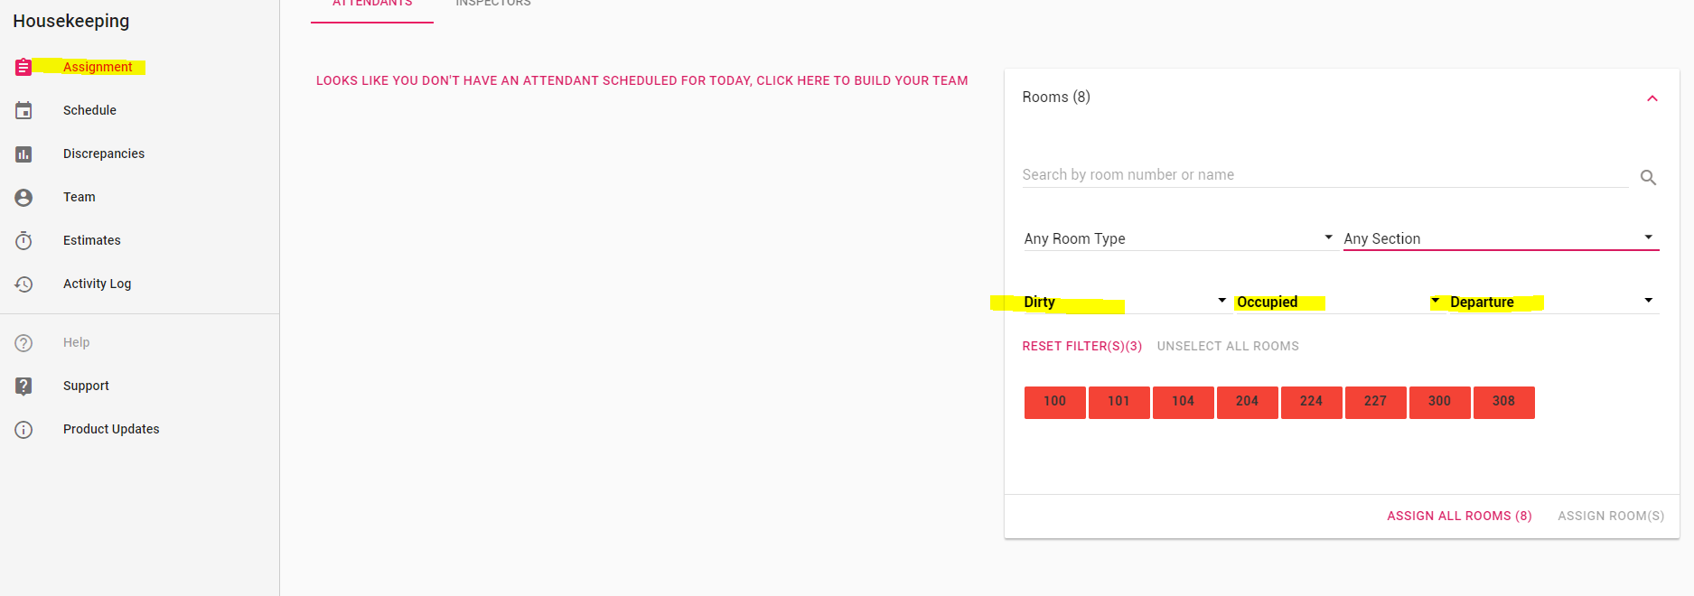Collapse the Rooms (8) panel
The image size is (1694, 596).
click(x=1652, y=98)
